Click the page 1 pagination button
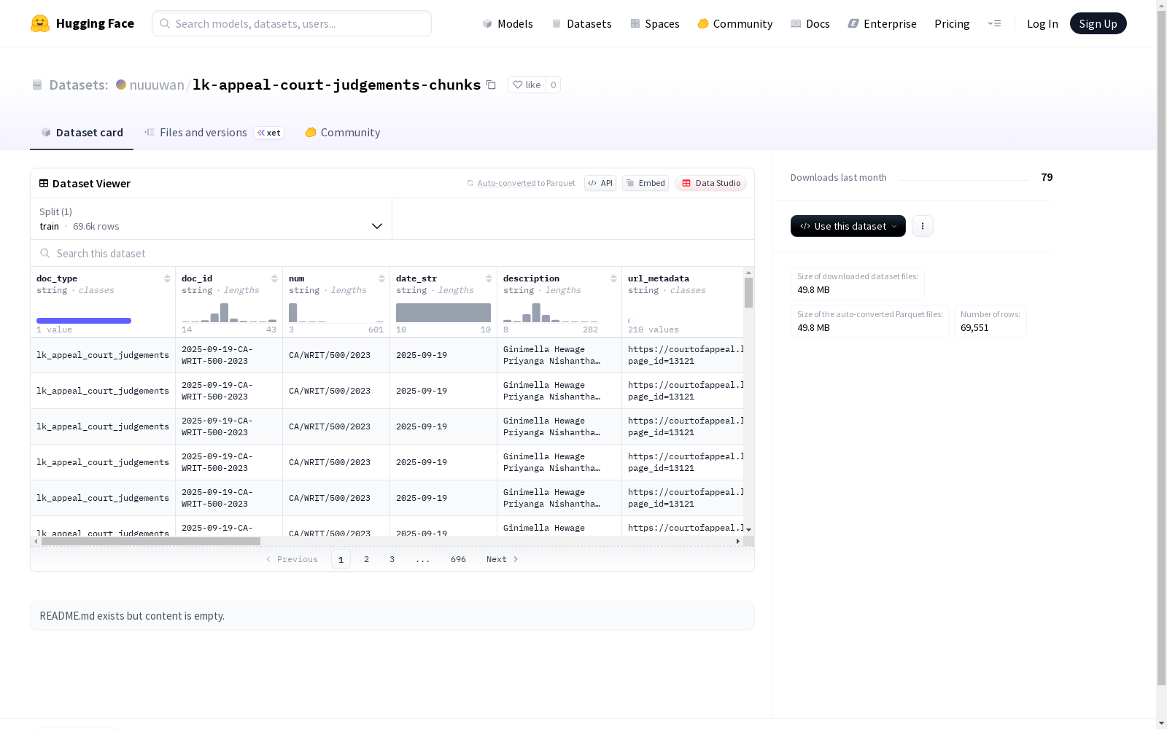The height and width of the screenshot is (729, 1167). 341,559
